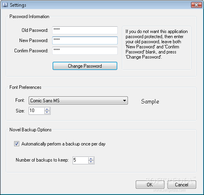Click the 'Password Information' group heading

(29, 17)
